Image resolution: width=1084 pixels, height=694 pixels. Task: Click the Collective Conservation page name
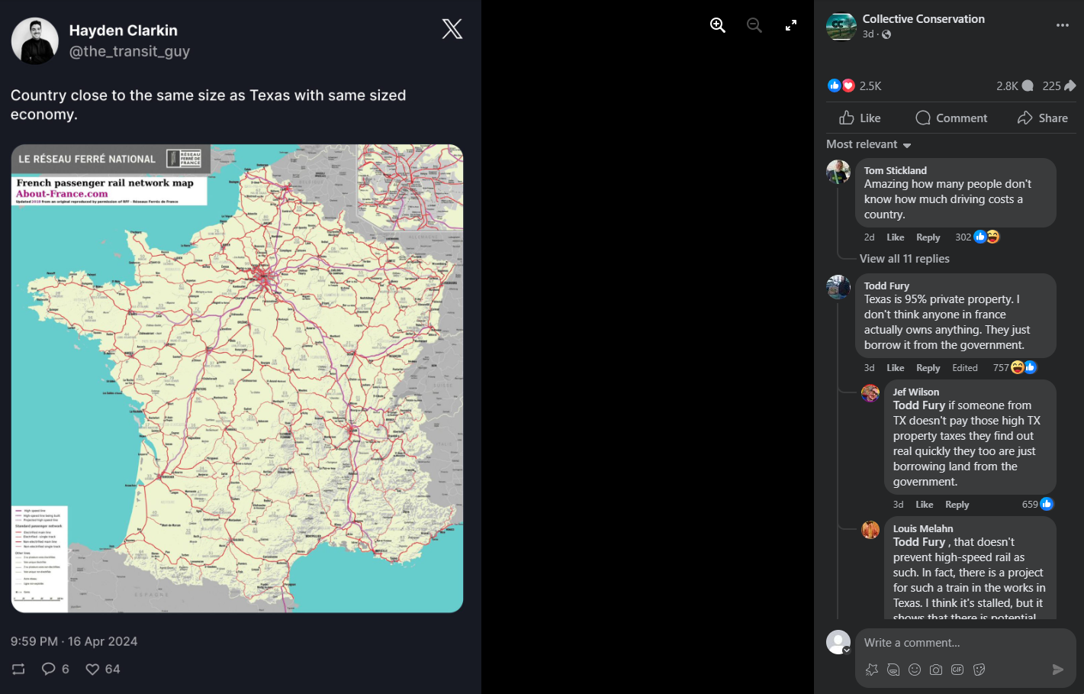[923, 19]
